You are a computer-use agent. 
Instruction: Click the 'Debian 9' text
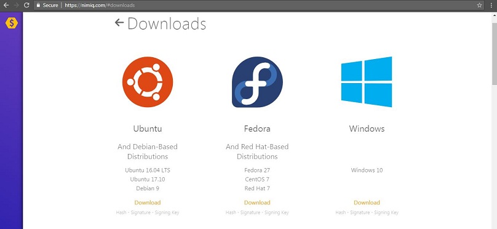coord(148,188)
